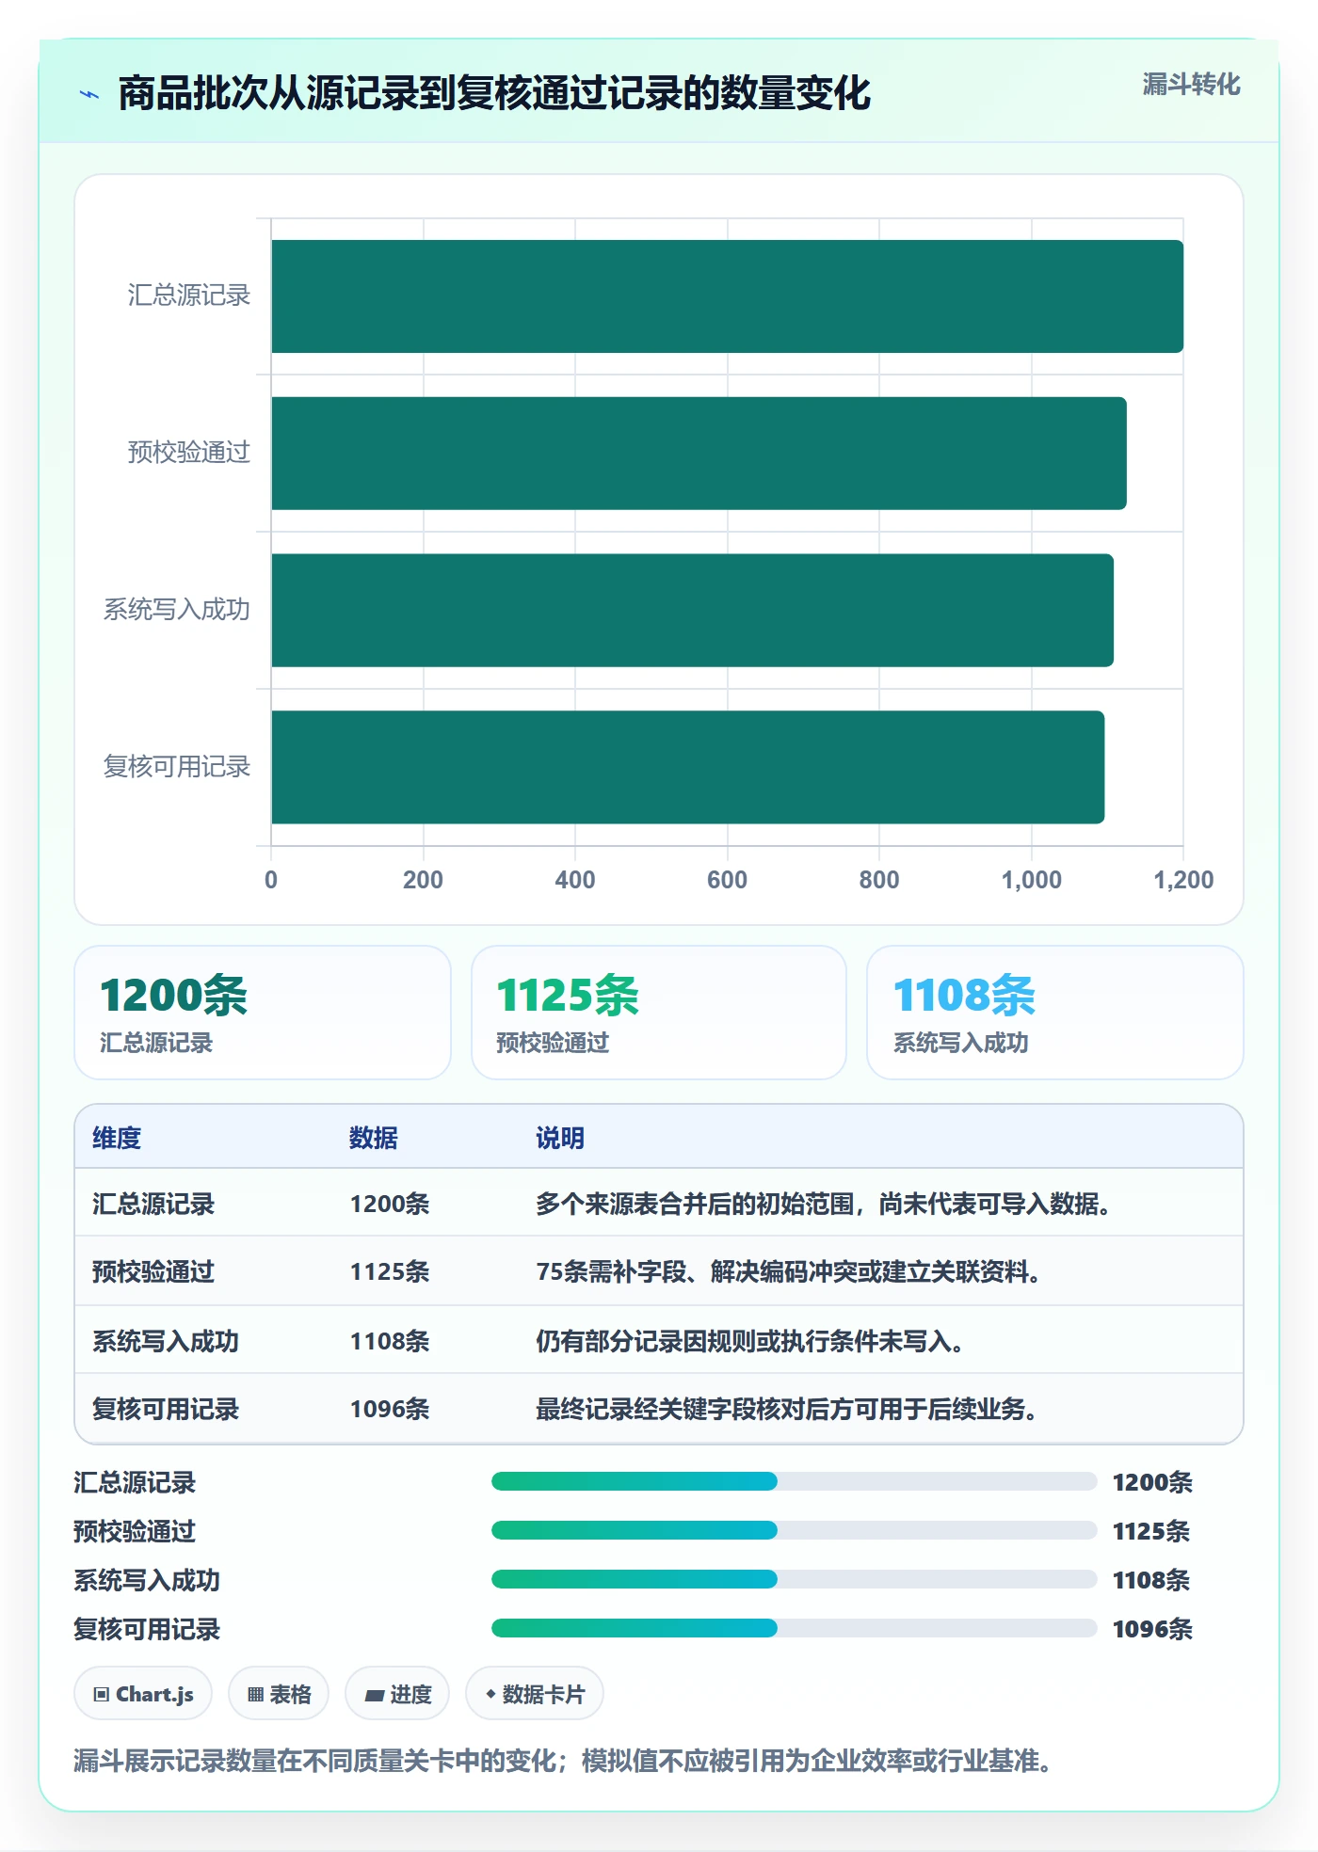Click the description starting 75条需补字段

pyautogui.click(x=789, y=1271)
